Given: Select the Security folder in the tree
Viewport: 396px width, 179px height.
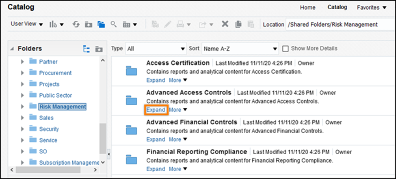Looking at the screenshot, I should pyautogui.click(x=49, y=129).
